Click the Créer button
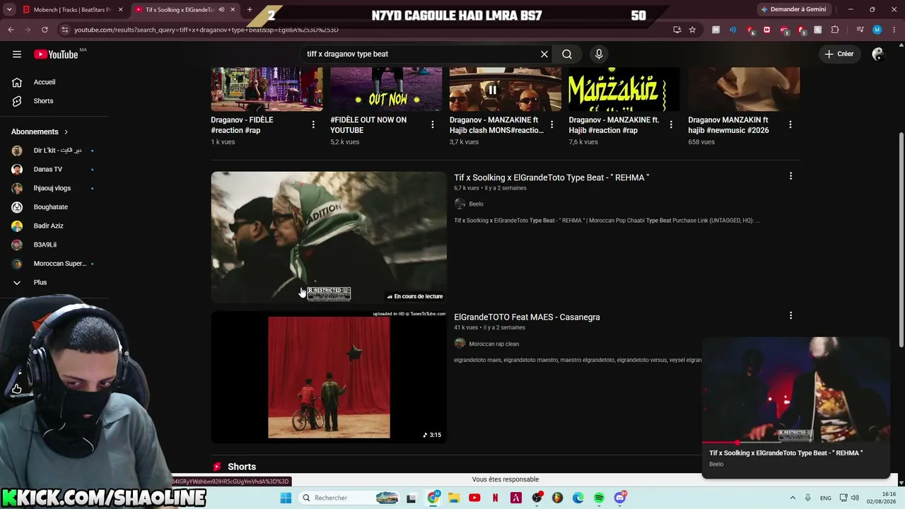905x509 pixels. tap(839, 54)
